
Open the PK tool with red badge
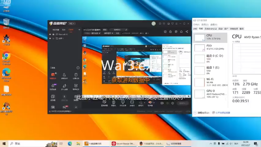(65, 107)
